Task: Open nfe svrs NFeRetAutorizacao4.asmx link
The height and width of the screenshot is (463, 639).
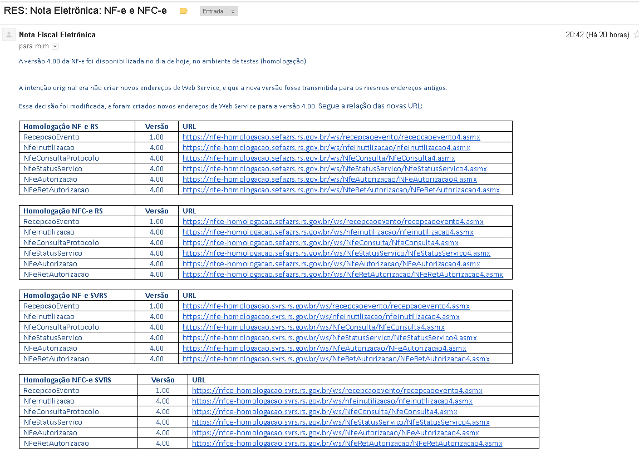Action: click(336, 359)
